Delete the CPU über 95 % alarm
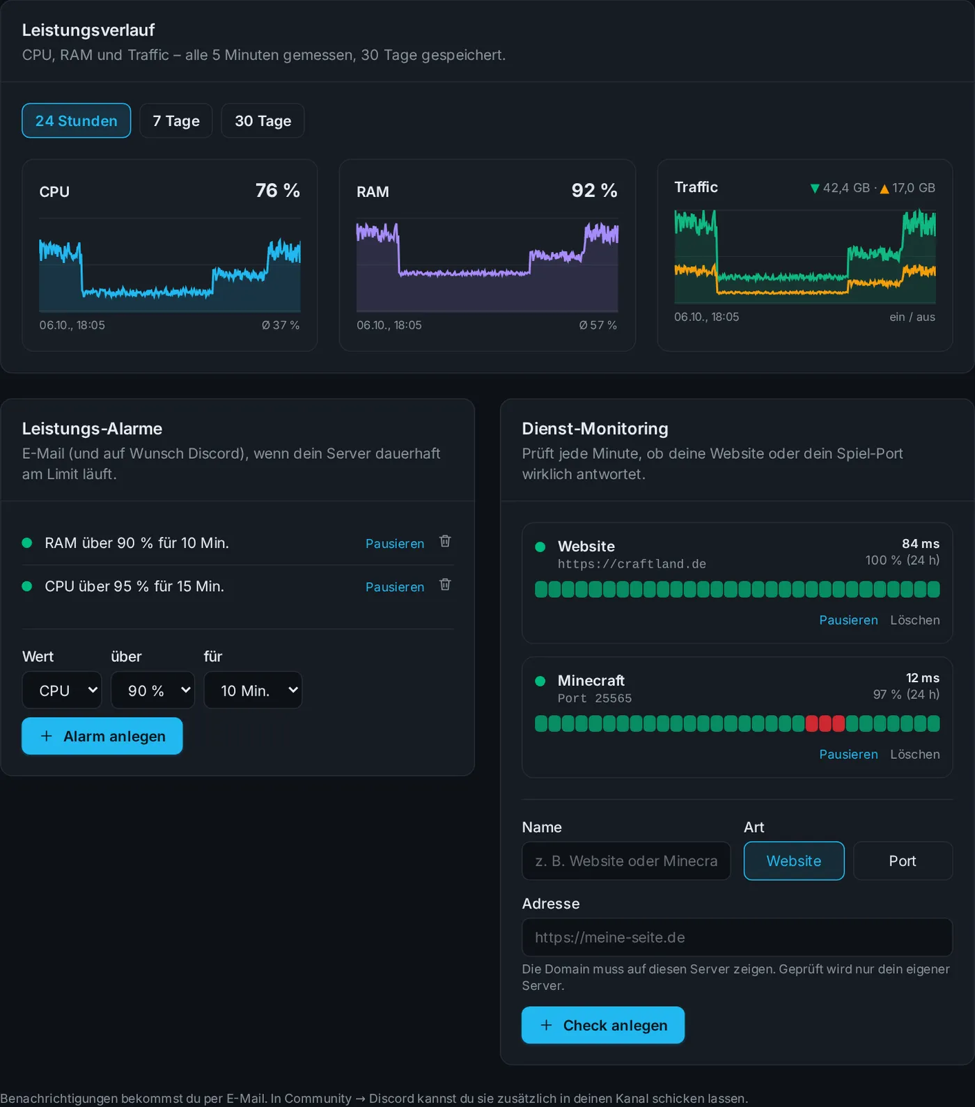975x1107 pixels. pos(445,585)
